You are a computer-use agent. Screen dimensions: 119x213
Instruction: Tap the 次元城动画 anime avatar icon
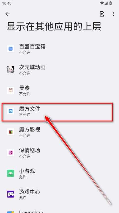pos(11,69)
